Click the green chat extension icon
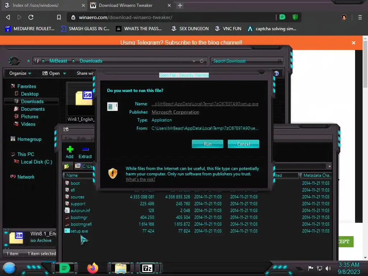368x276 pixels. (282, 17)
